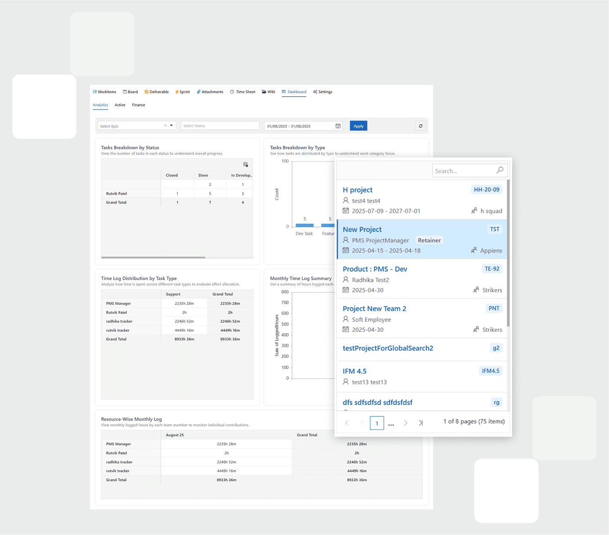This screenshot has height=535, width=609.
Task: Select the Analytics sub-tab
Action: [x=101, y=105]
